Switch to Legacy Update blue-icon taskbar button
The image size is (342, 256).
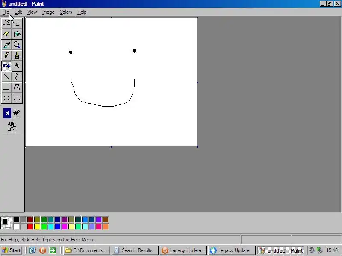point(232,250)
